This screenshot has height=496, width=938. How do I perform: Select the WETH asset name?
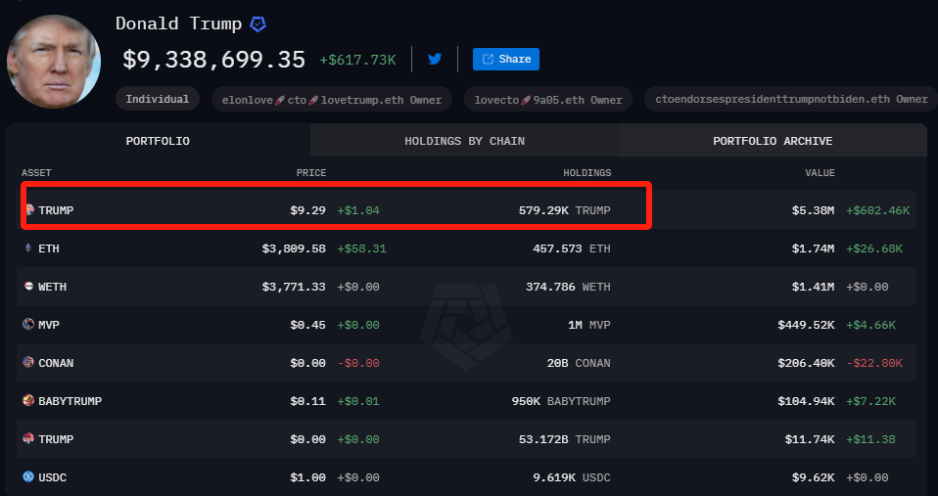coord(53,287)
